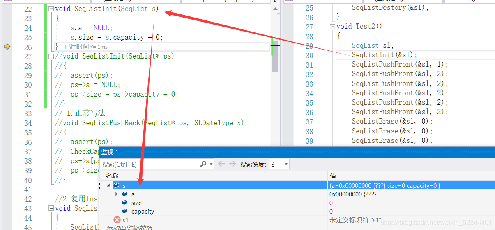Viewport: 495px width, 230px height.
Task: Click the 已用时间 <= 1ms perf tip
Action: coord(86,47)
